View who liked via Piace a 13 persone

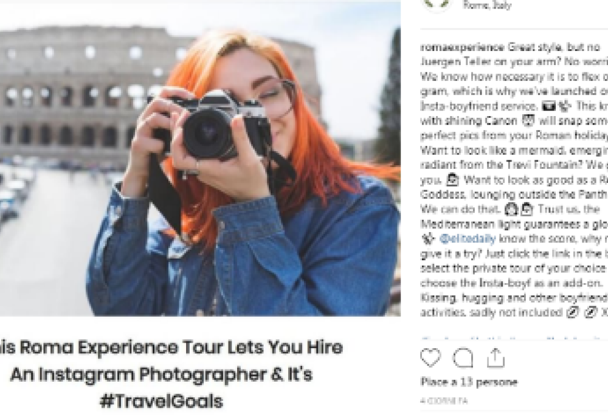click(469, 382)
